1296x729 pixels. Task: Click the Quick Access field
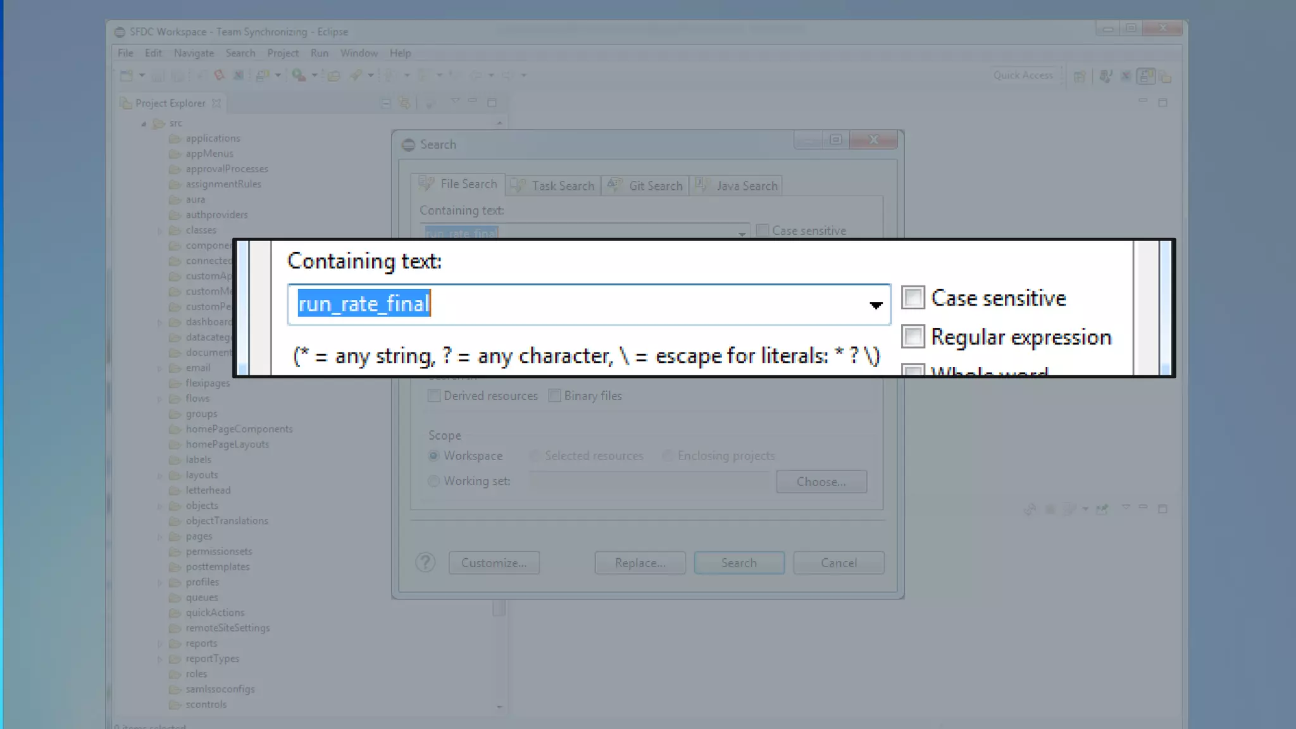(x=1023, y=75)
